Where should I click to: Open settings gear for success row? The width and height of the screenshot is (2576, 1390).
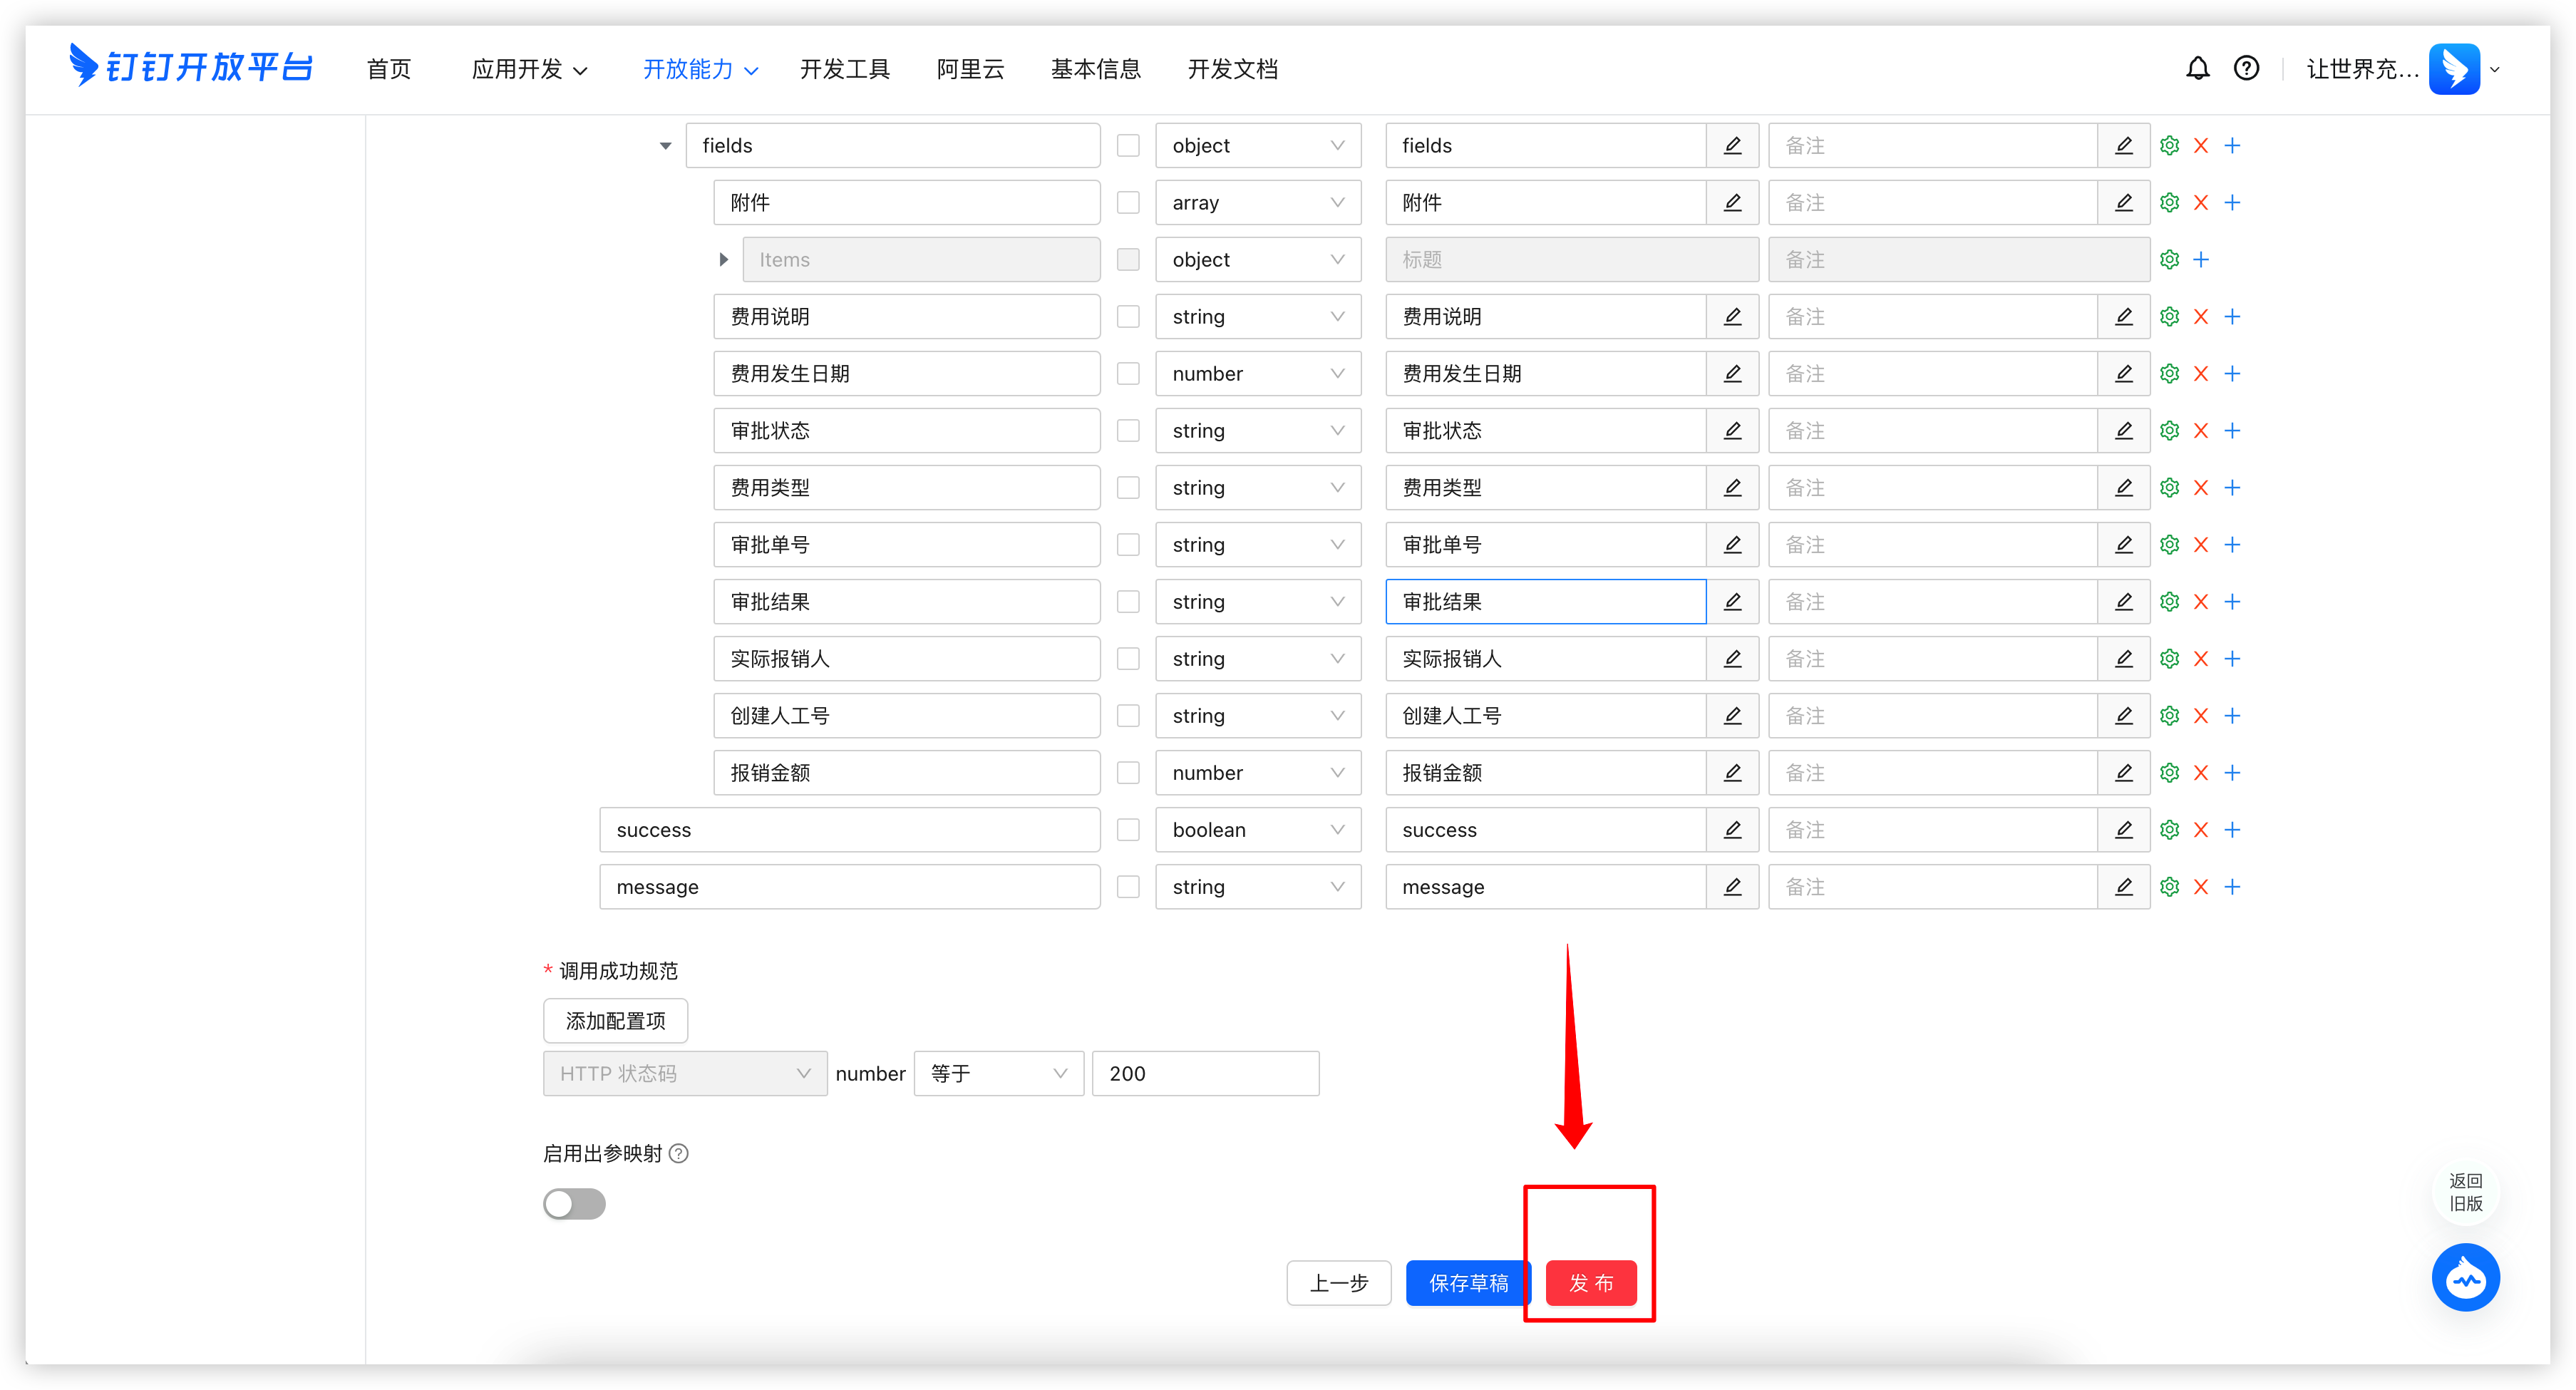pos(2169,830)
